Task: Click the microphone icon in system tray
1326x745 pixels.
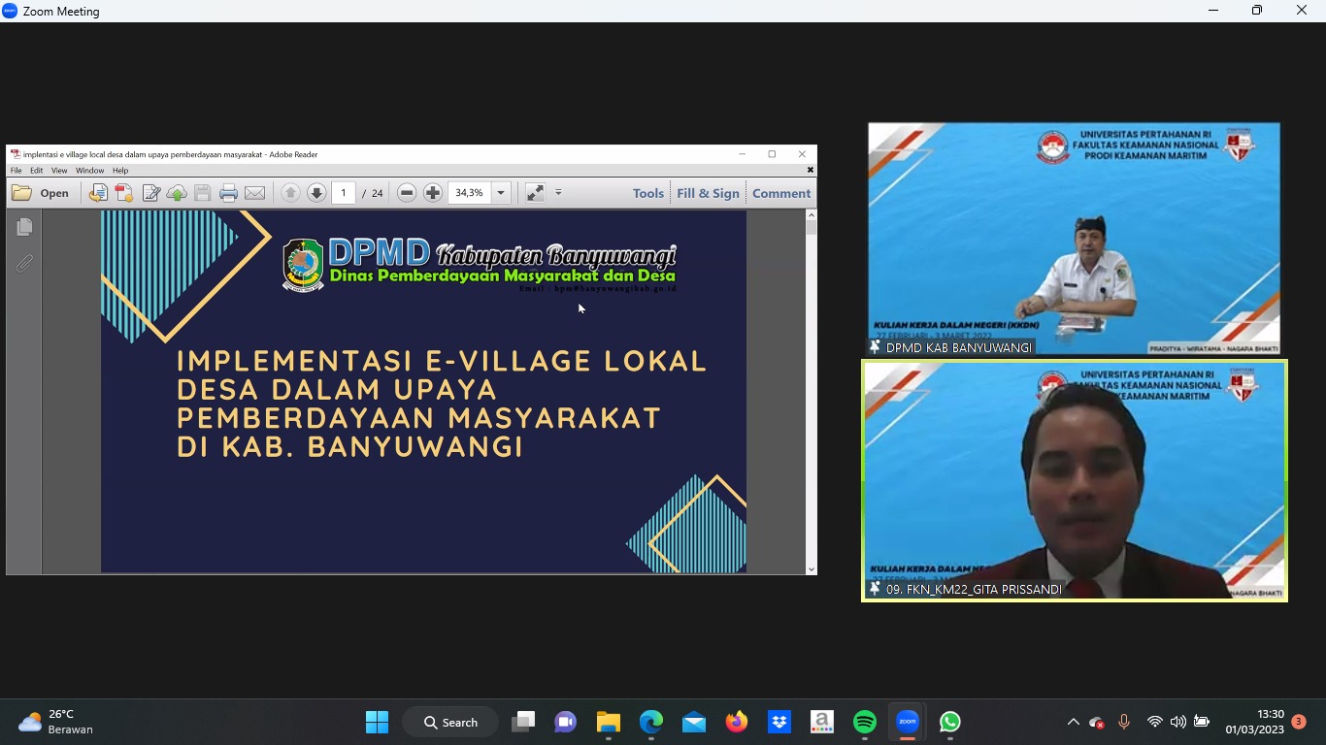Action: pos(1124,722)
